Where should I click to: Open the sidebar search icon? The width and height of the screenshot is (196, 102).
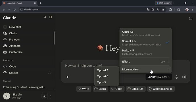[45, 17]
